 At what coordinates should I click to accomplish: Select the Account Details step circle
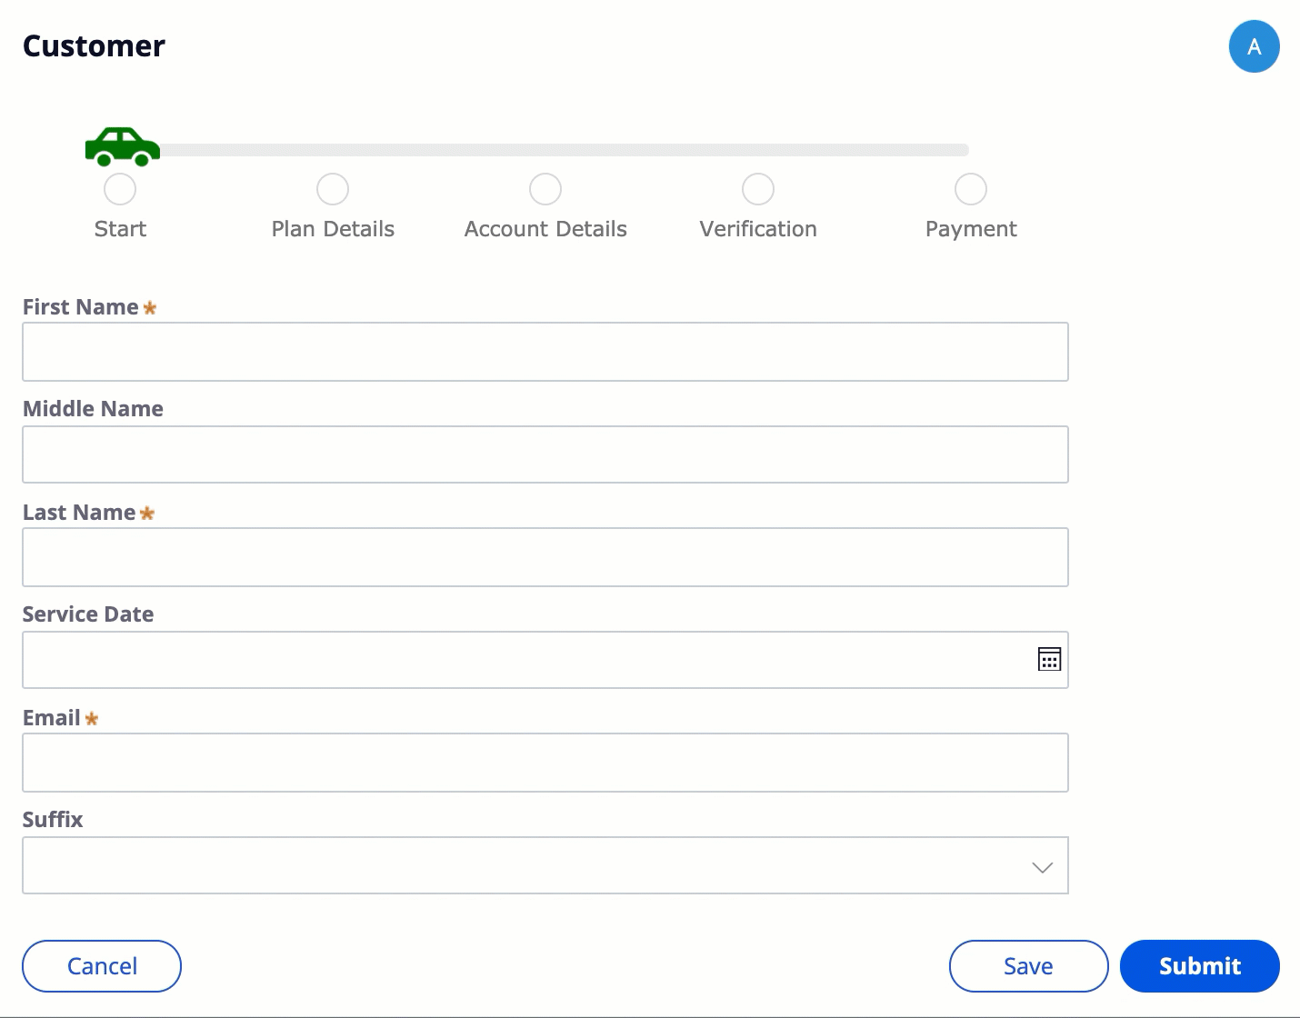[x=545, y=189]
